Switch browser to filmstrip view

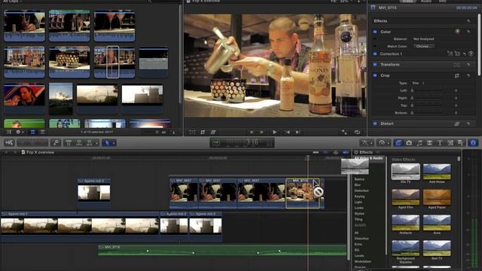(32, 132)
